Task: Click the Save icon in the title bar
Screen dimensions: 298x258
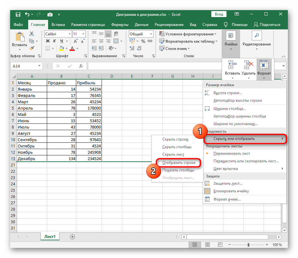Action: [18, 14]
